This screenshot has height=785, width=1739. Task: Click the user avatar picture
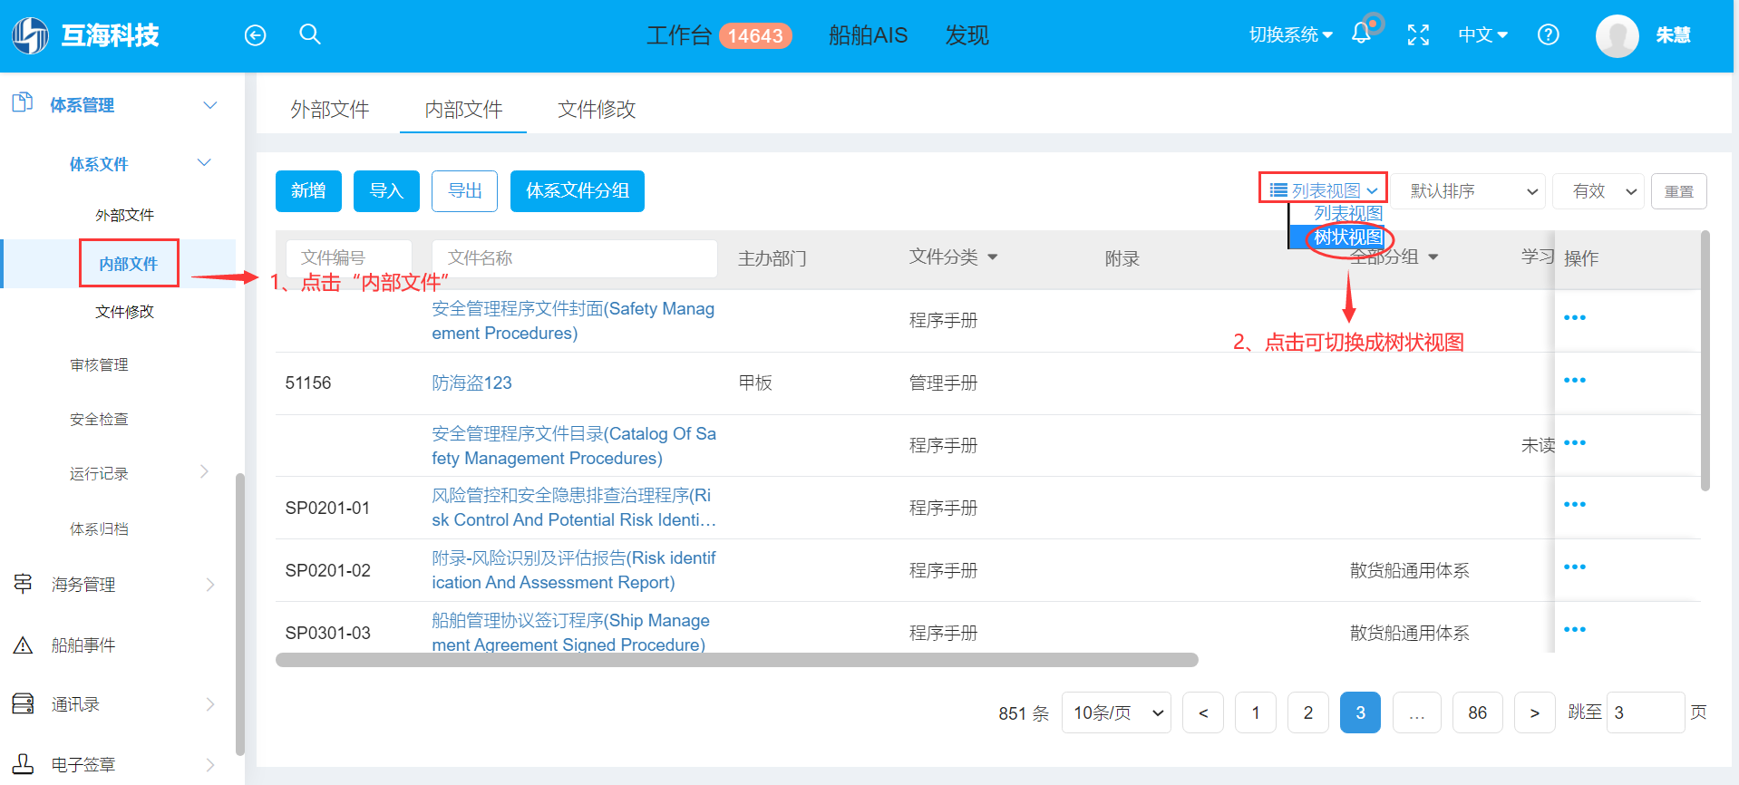click(x=1618, y=36)
